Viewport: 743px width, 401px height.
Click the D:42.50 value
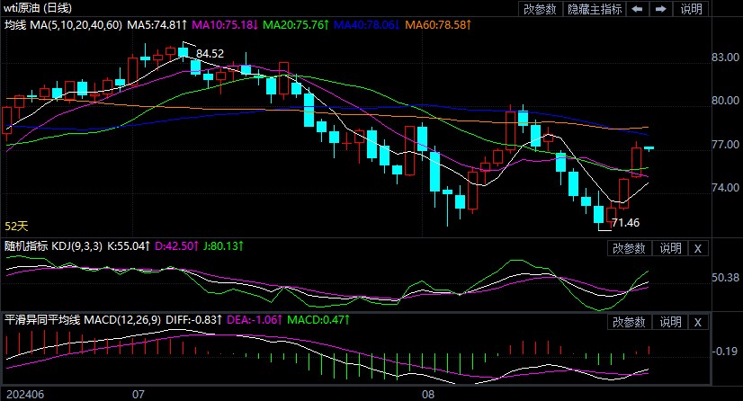(176, 246)
